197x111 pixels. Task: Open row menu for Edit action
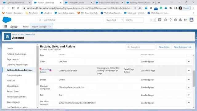[189, 95]
